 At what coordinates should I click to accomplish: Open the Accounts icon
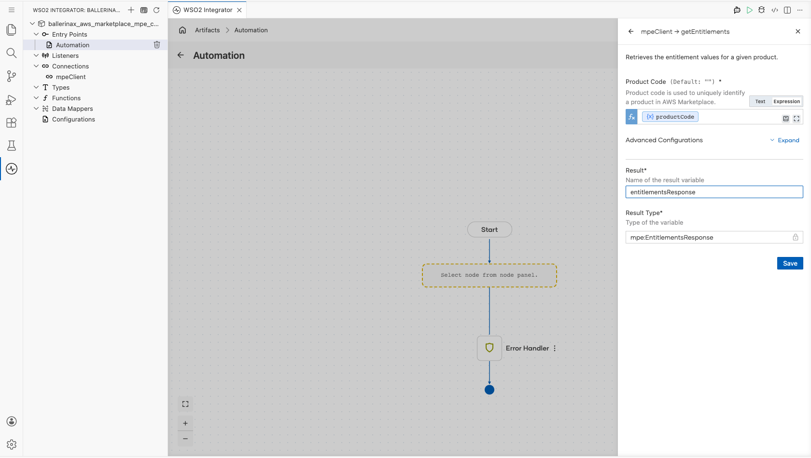pyautogui.click(x=12, y=421)
